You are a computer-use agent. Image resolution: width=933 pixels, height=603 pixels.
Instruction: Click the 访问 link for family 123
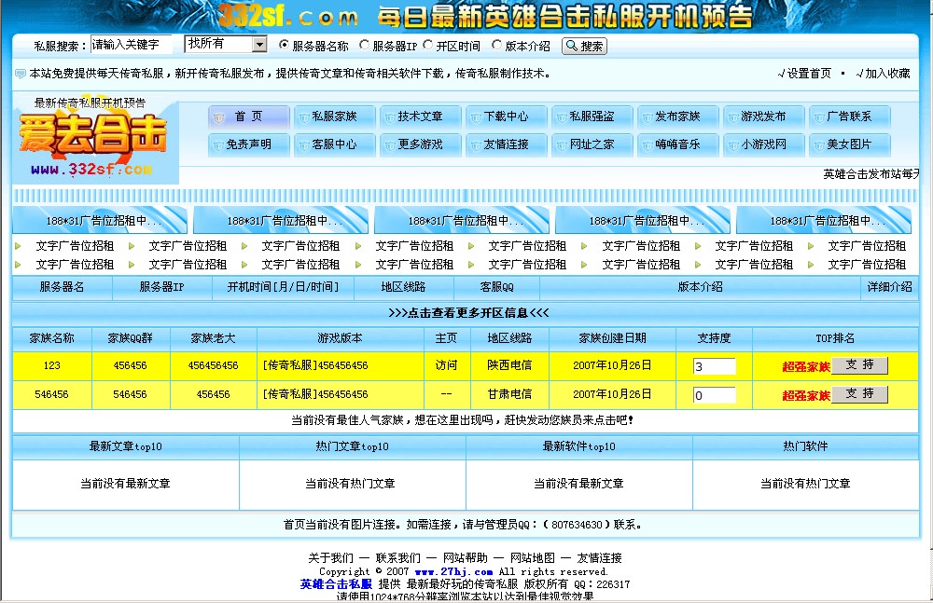(x=447, y=365)
